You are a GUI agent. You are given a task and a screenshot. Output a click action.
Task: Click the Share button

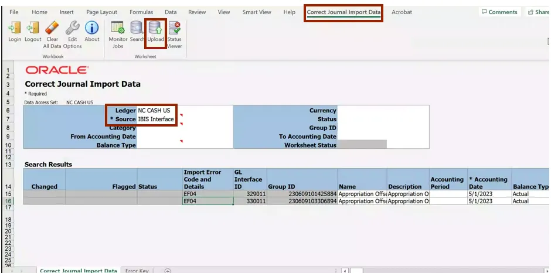538,12
